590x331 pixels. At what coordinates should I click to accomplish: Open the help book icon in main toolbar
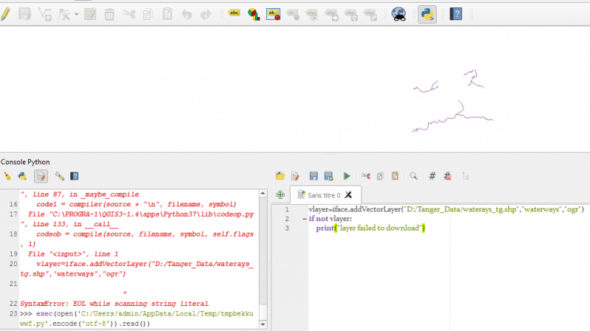coord(456,13)
